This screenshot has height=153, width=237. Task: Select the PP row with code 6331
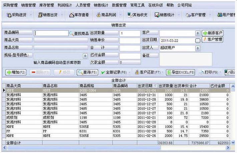pyautogui.click(x=116, y=131)
